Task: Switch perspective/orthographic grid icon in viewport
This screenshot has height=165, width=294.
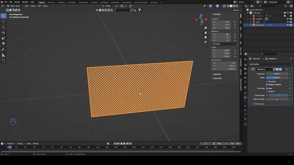Action: (x=205, y=42)
